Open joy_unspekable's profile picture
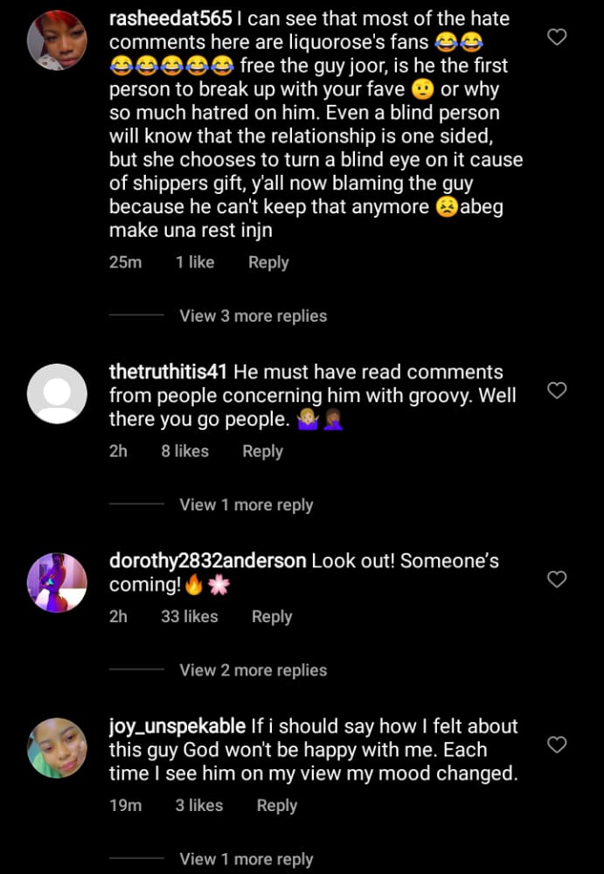Viewport: 604px width, 874px height. [x=58, y=748]
